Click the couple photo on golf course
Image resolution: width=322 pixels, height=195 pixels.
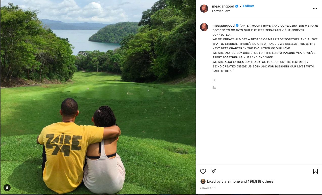(98, 97)
